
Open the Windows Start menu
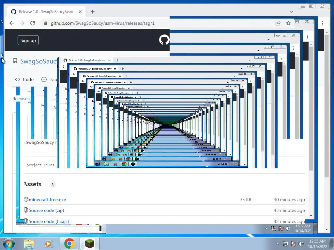(x=9, y=243)
